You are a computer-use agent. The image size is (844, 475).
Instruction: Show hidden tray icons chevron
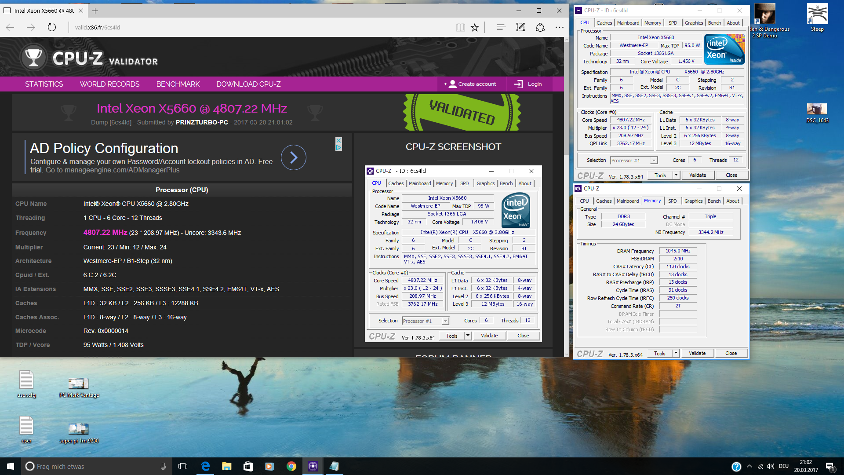749,466
